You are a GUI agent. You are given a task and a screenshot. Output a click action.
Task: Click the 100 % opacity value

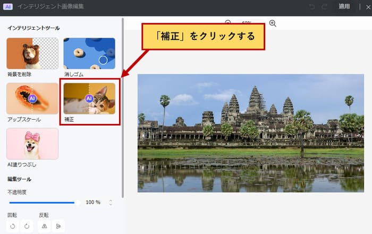(x=93, y=202)
